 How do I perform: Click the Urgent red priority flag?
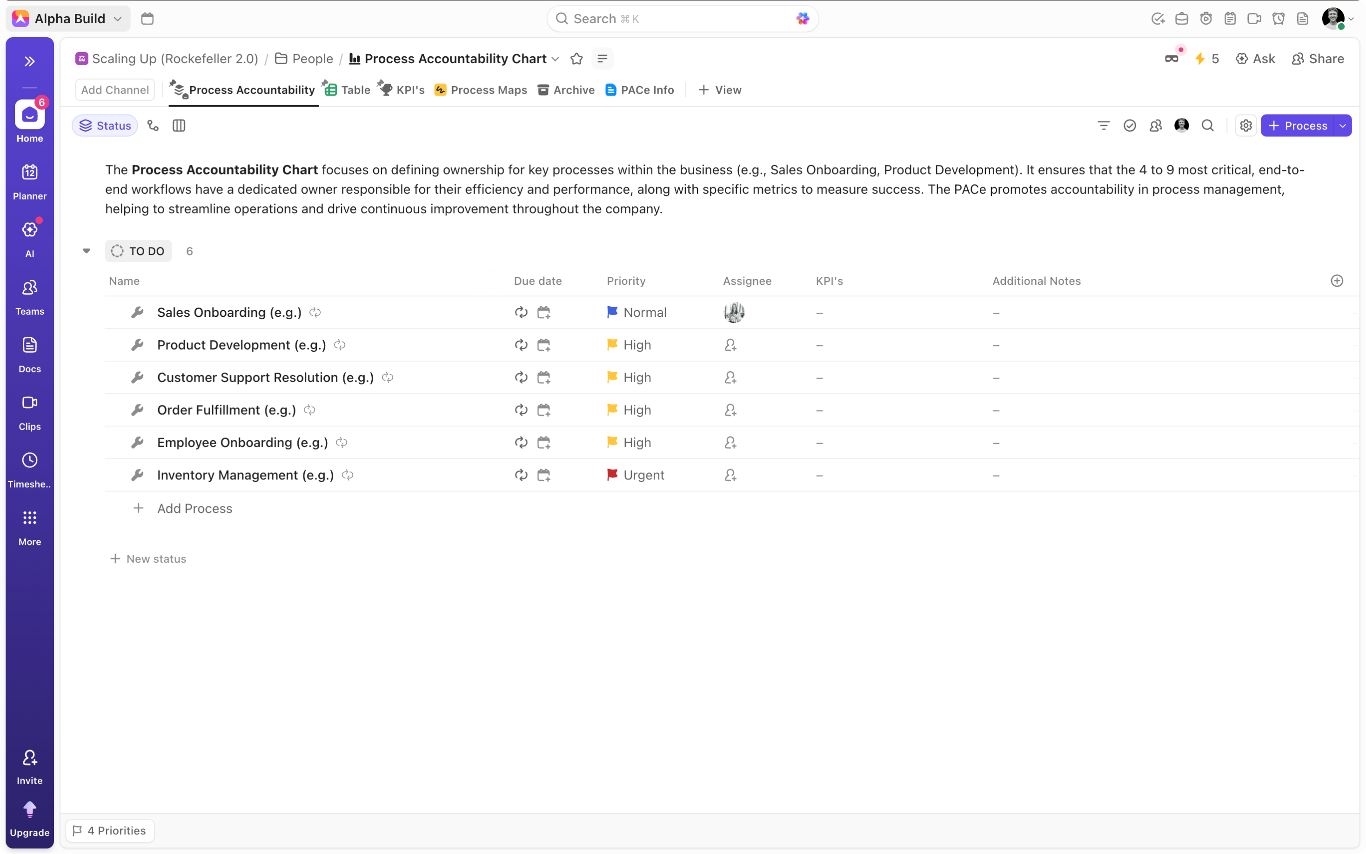pos(612,475)
